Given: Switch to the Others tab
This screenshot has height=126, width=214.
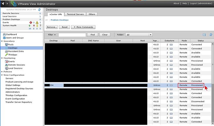Looking at the screenshot, I should click(x=92, y=14).
